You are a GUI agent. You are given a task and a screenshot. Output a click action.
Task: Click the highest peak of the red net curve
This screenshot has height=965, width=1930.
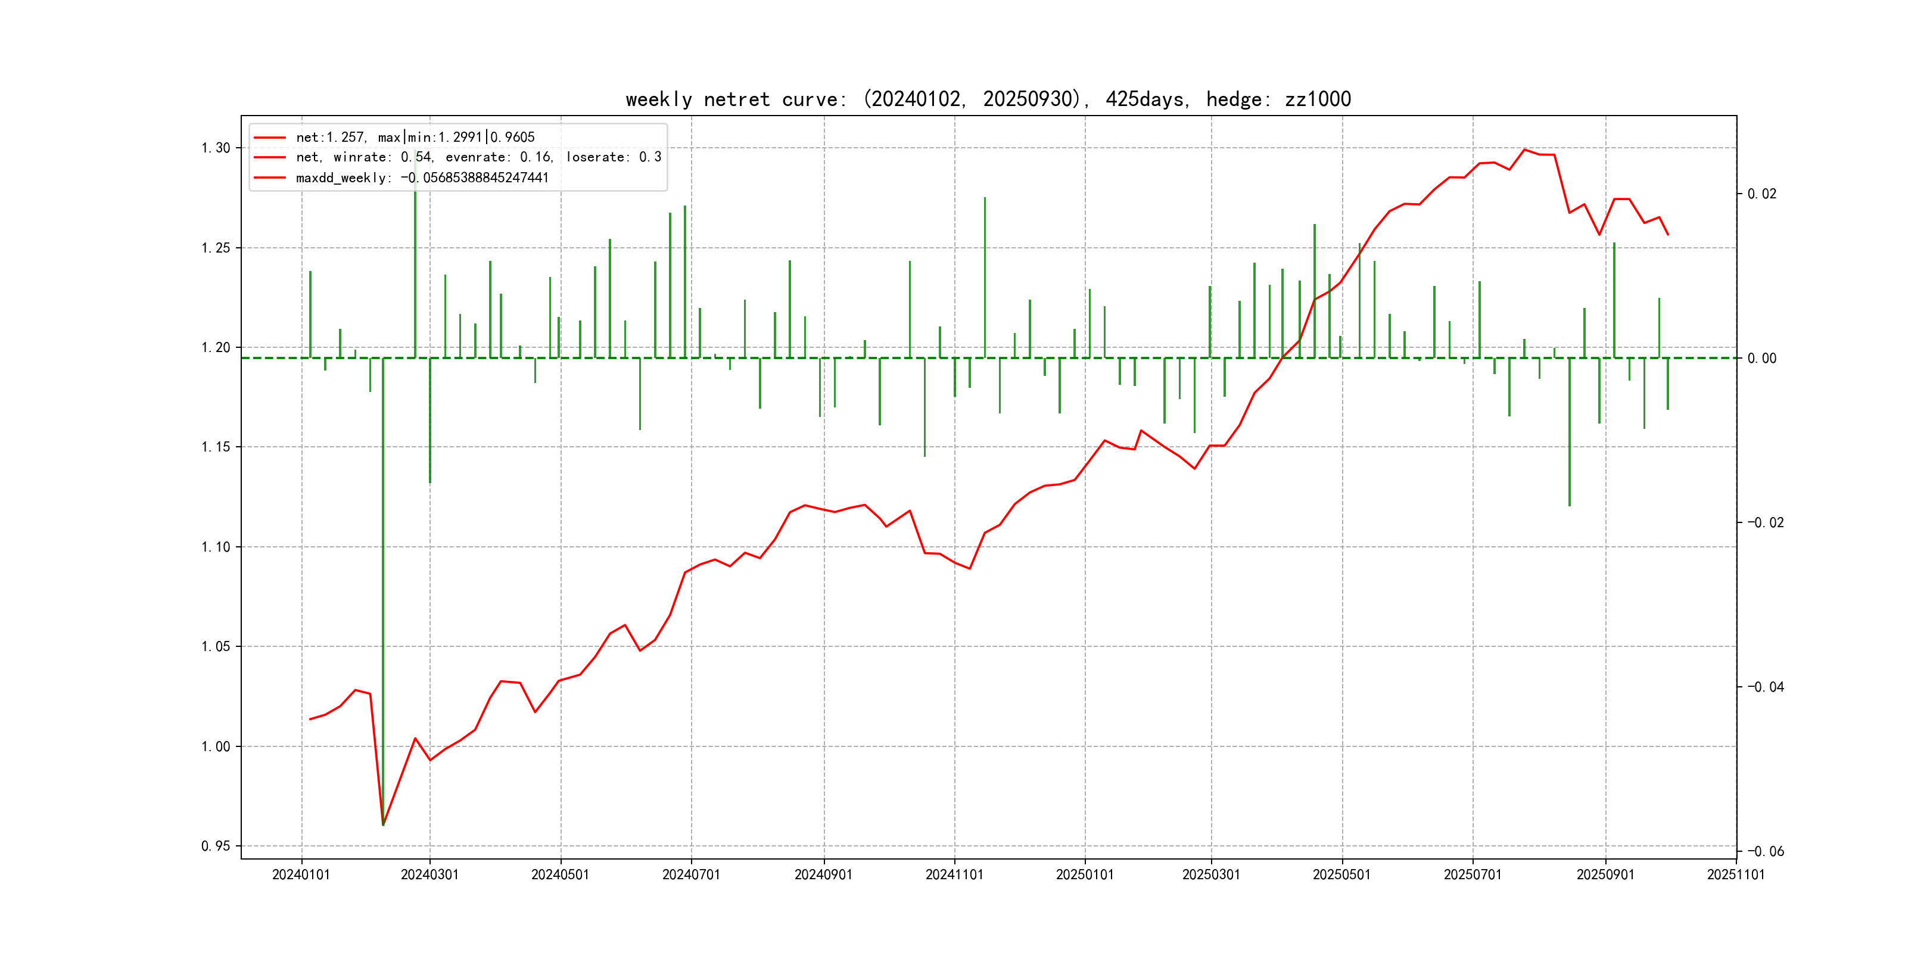tap(1524, 149)
